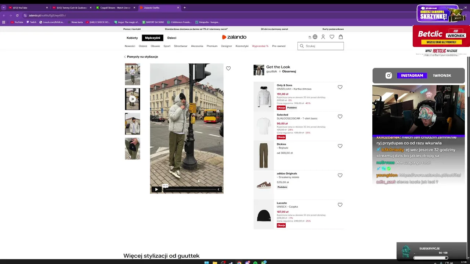Open the Lacoste beanie image

click(264, 214)
